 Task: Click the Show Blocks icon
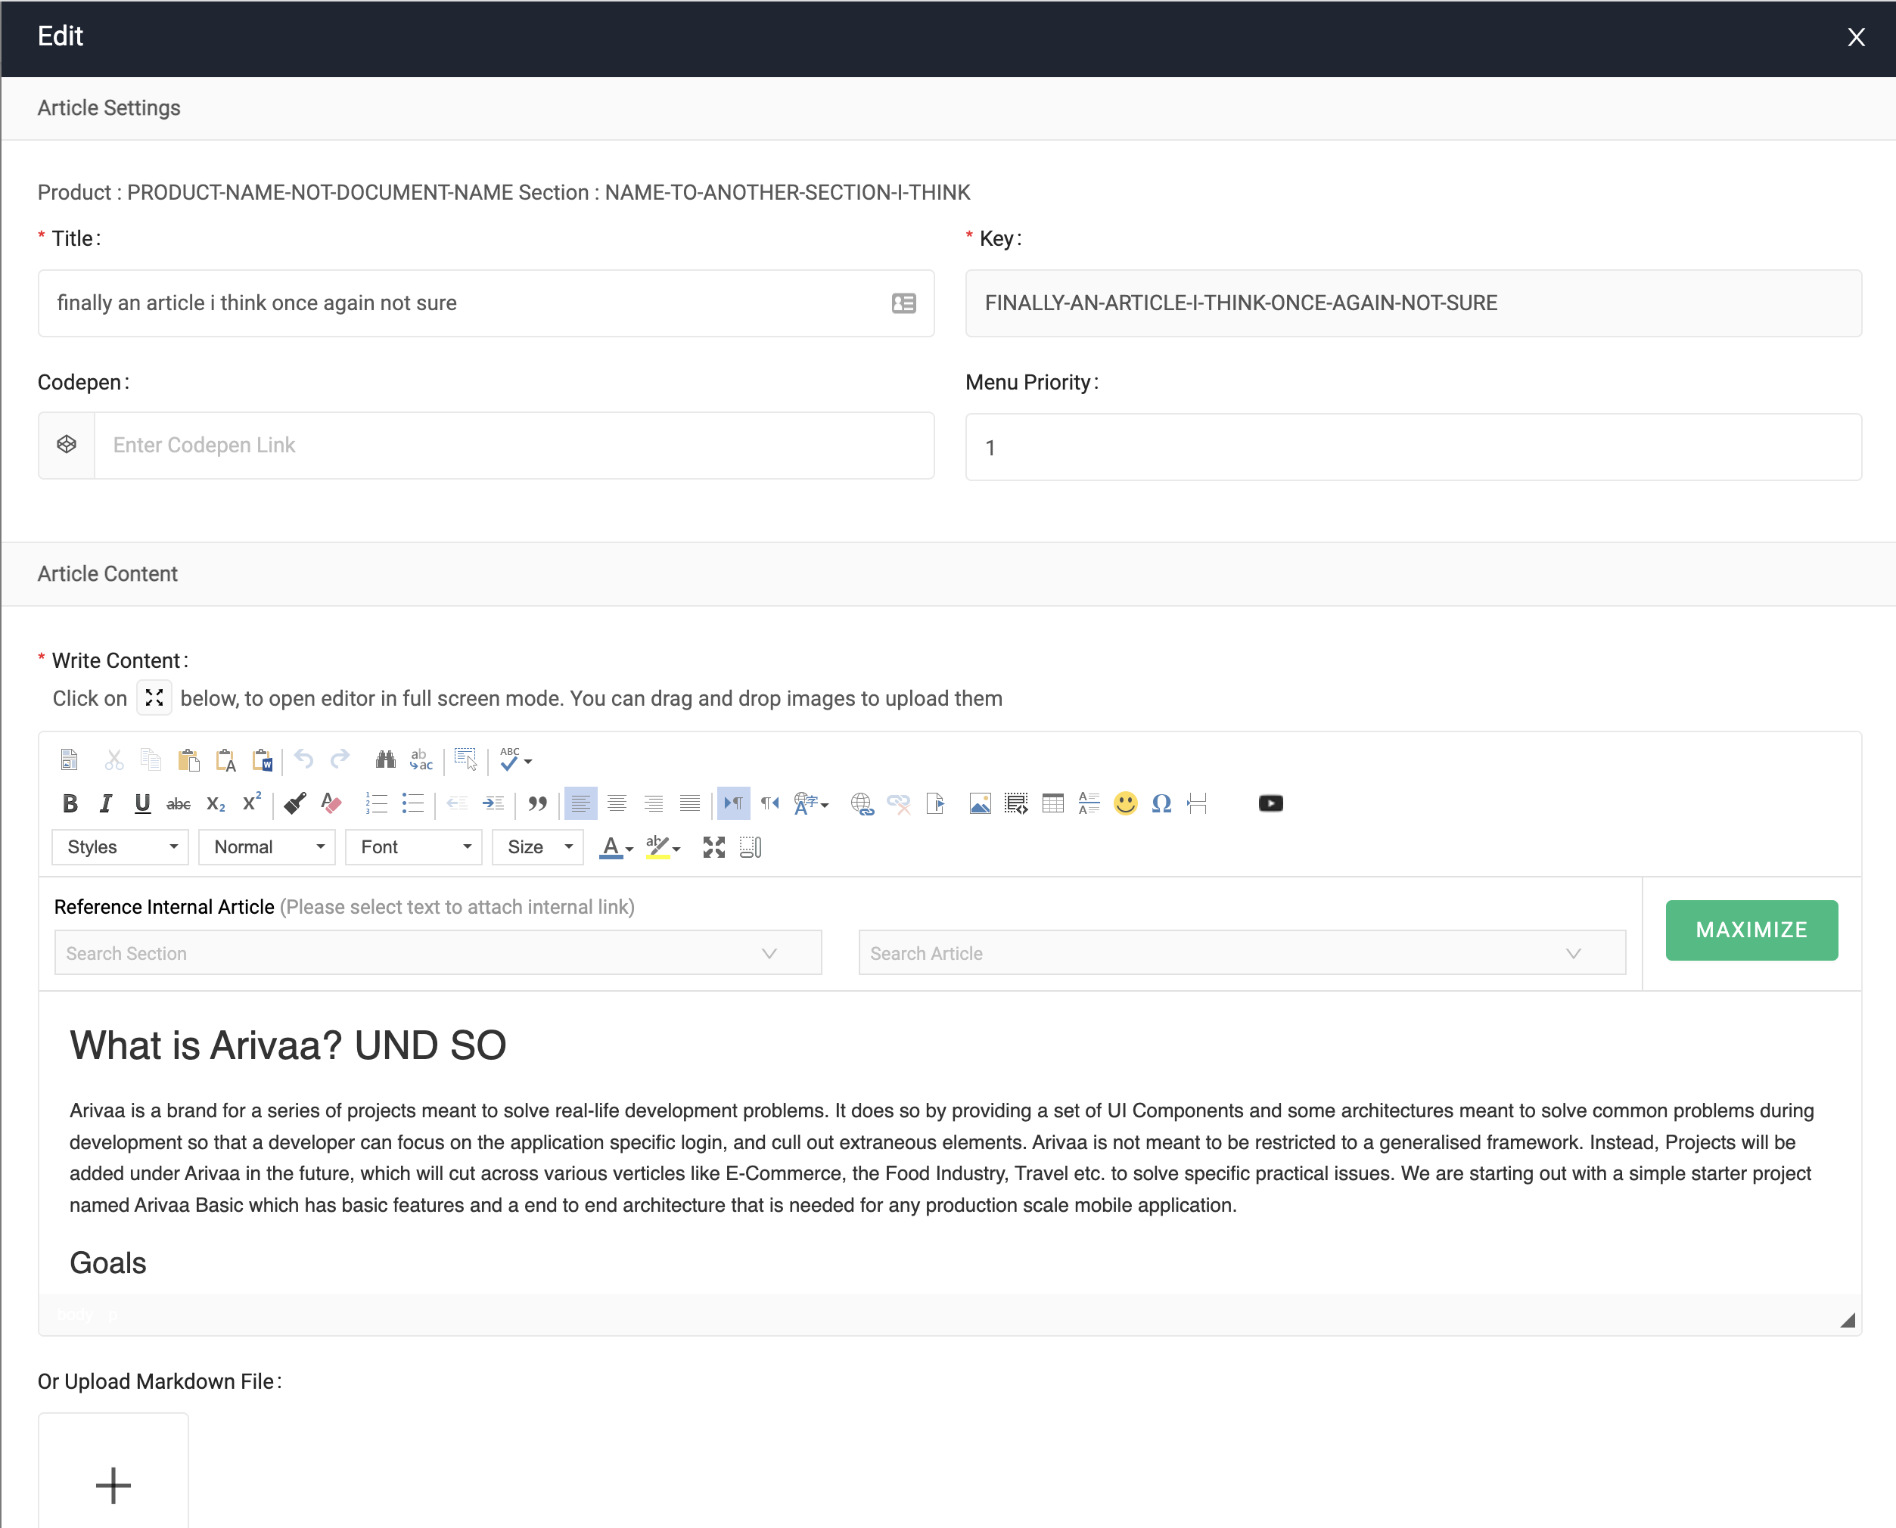[x=751, y=846]
